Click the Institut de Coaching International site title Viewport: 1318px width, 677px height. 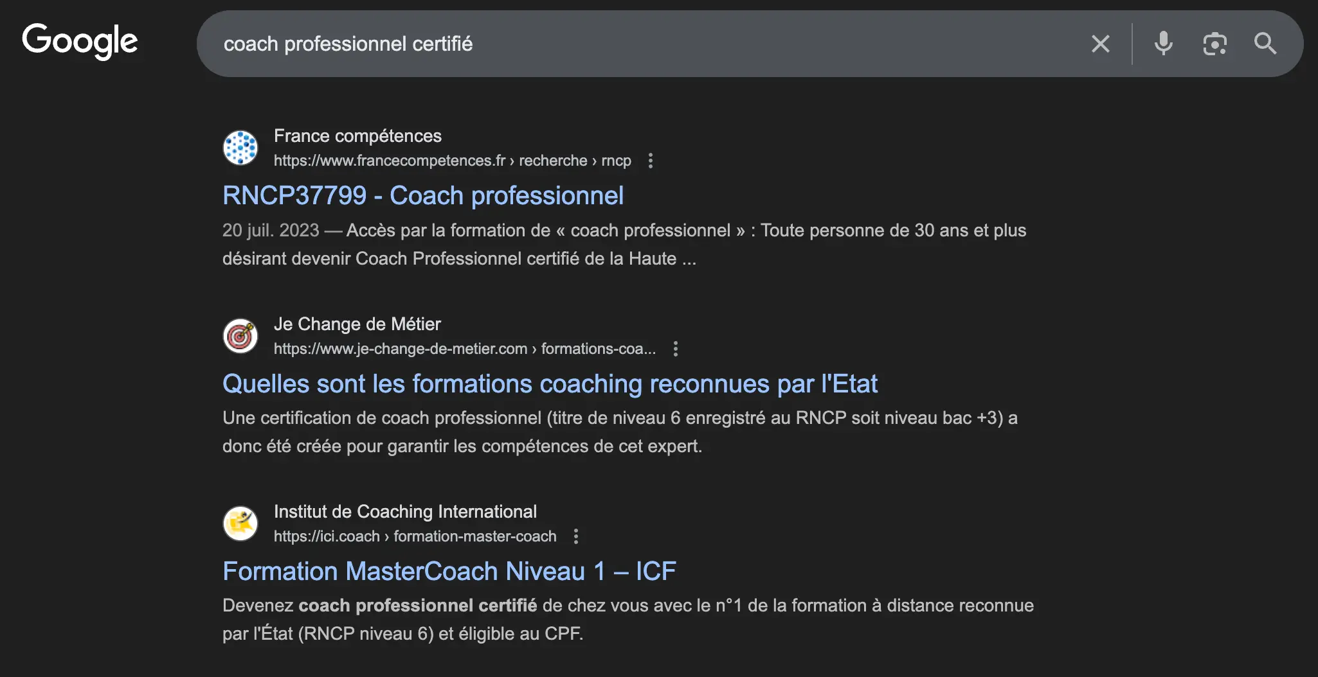(x=405, y=511)
